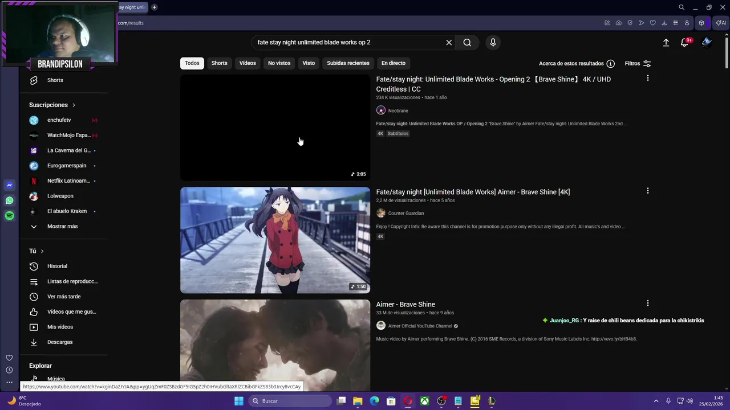Open Opera extensions cube icon
730x410 pixels.
pyautogui.click(x=701, y=23)
